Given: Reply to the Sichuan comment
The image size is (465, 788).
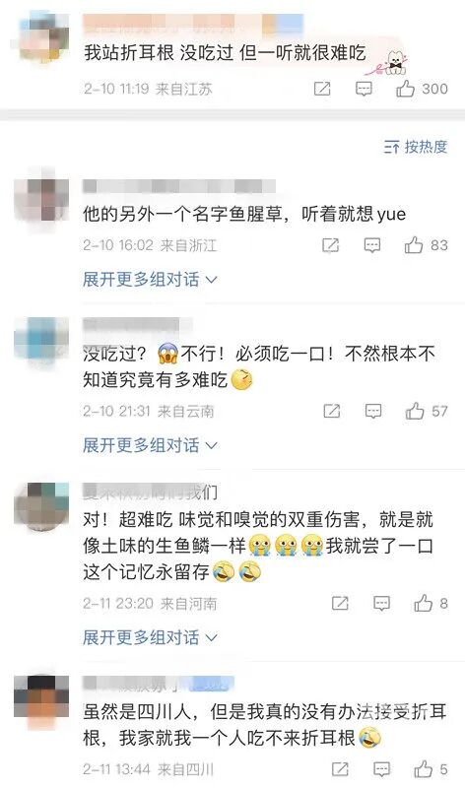Looking at the screenshot, I should [x=381, y=769].
